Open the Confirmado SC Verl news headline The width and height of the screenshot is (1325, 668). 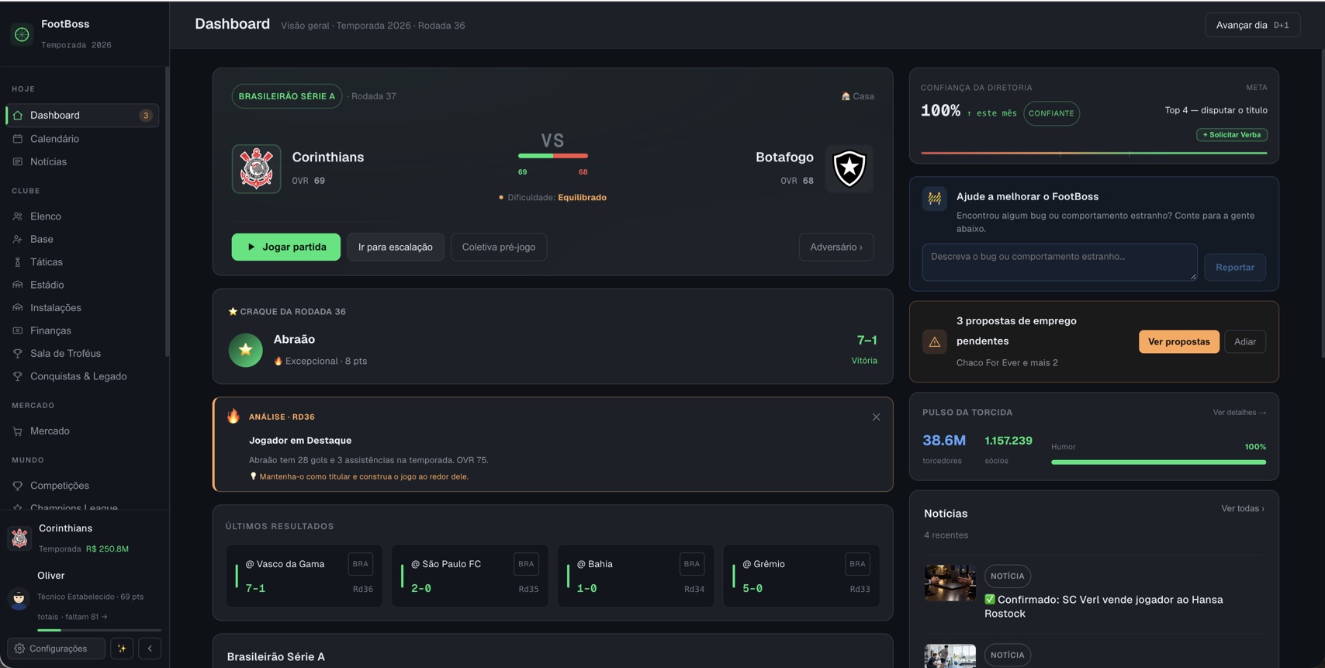(x=1103, y=607)
